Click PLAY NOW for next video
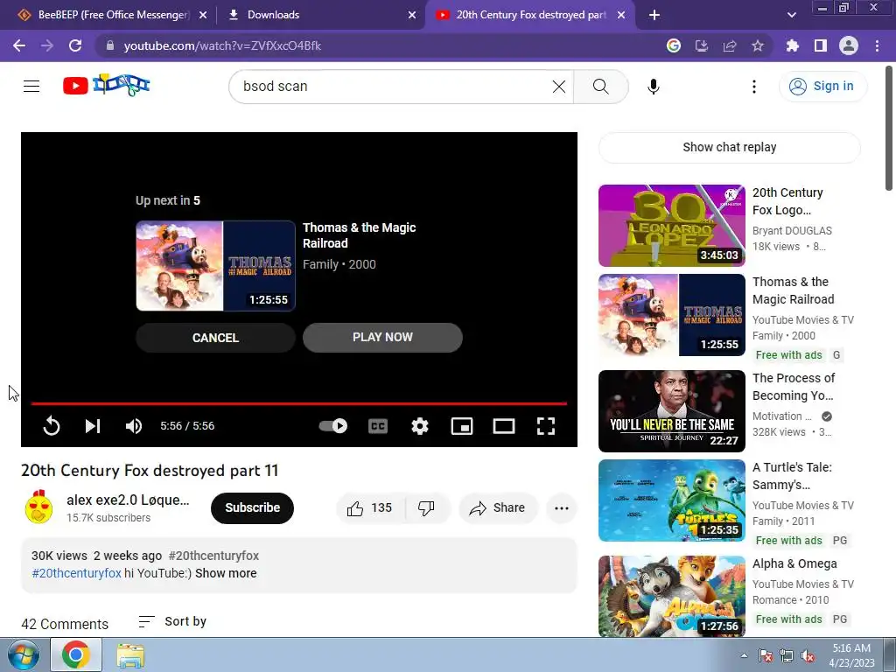Viewport: 896px width, 672px height. pos(382,337)
